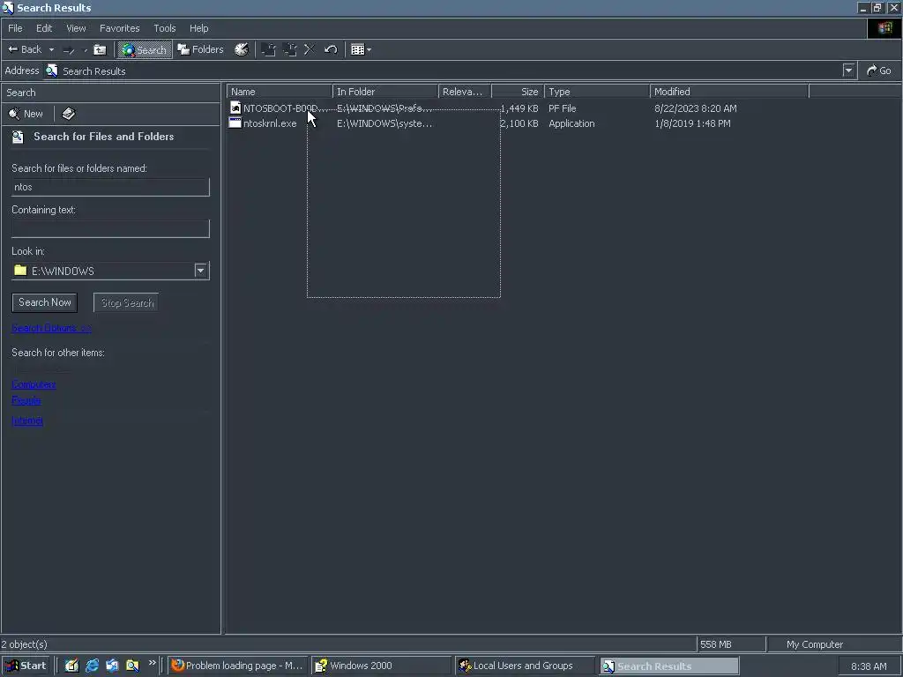903x677 pixels.
Task: Open the Help menu
Action: 198,28
